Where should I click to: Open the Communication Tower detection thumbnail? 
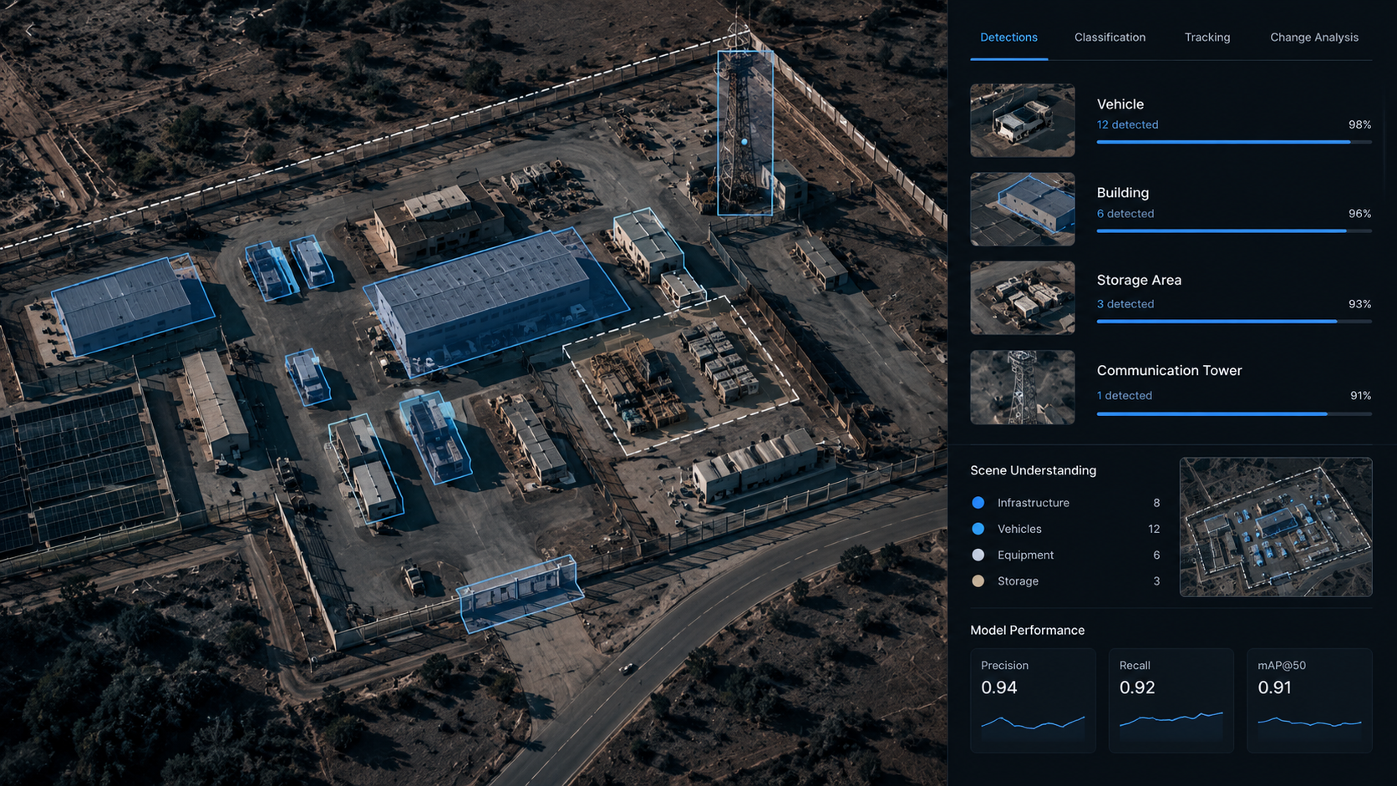[1023, 388]
